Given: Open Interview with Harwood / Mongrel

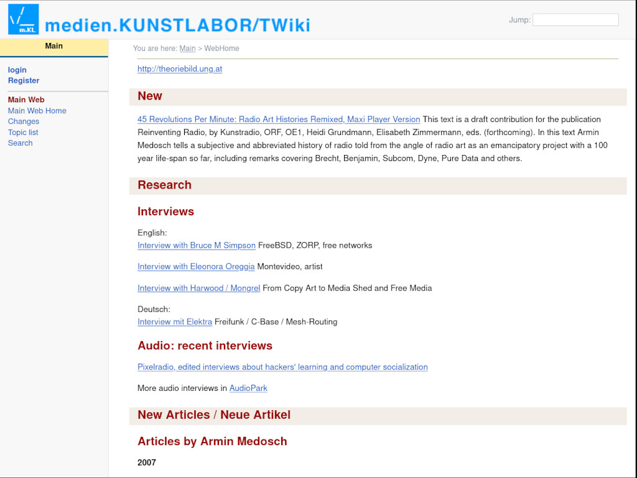Looking at the screenshot, I should (198, 288).
